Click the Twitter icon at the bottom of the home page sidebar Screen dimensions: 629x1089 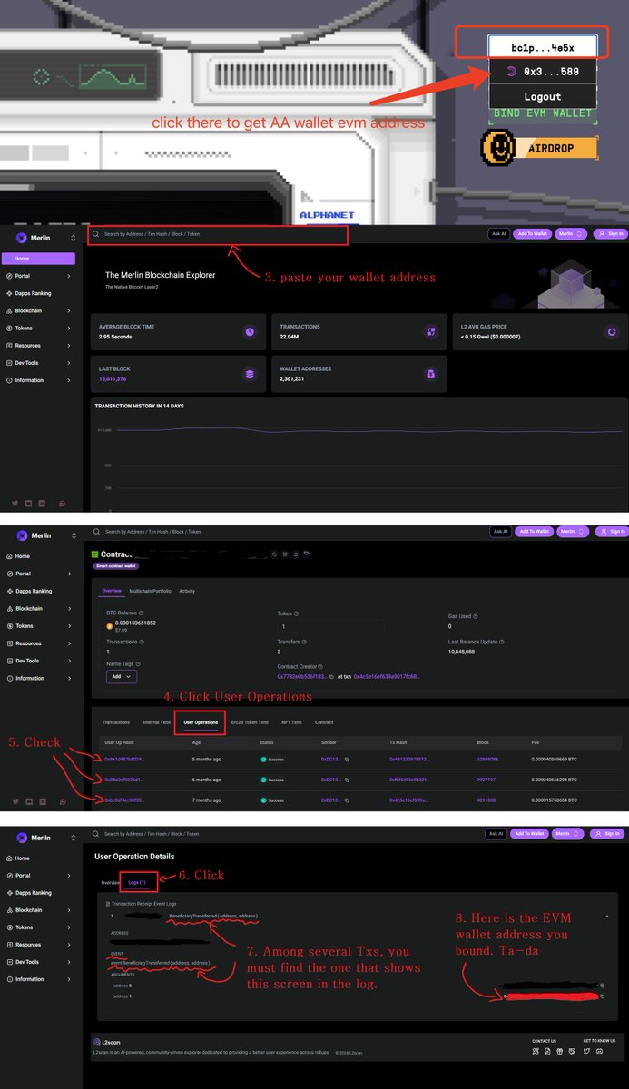(x=15, y=503)
